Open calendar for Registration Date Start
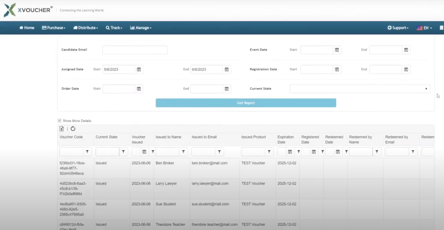 point(337,70)
